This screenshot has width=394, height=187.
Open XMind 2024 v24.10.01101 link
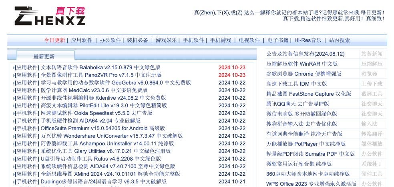point(110,174)
